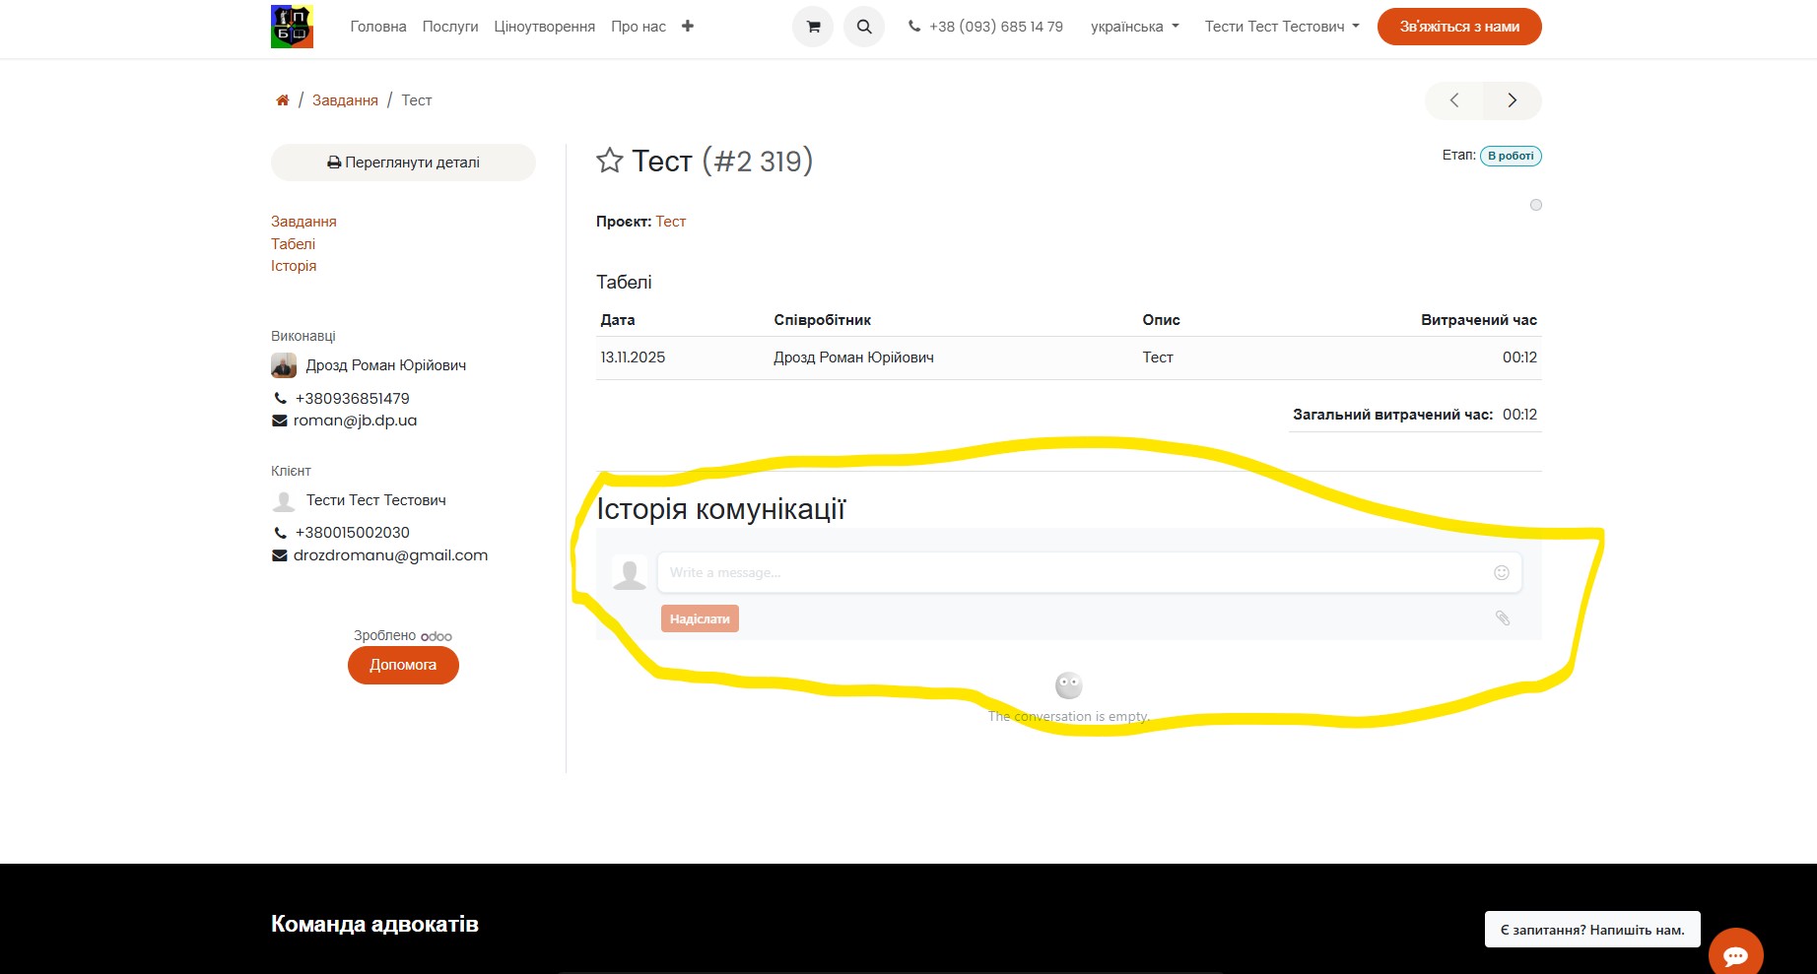1817x974 pixels.
Task: Open the search magnifier icon
Action: click(x=864, y=27)
